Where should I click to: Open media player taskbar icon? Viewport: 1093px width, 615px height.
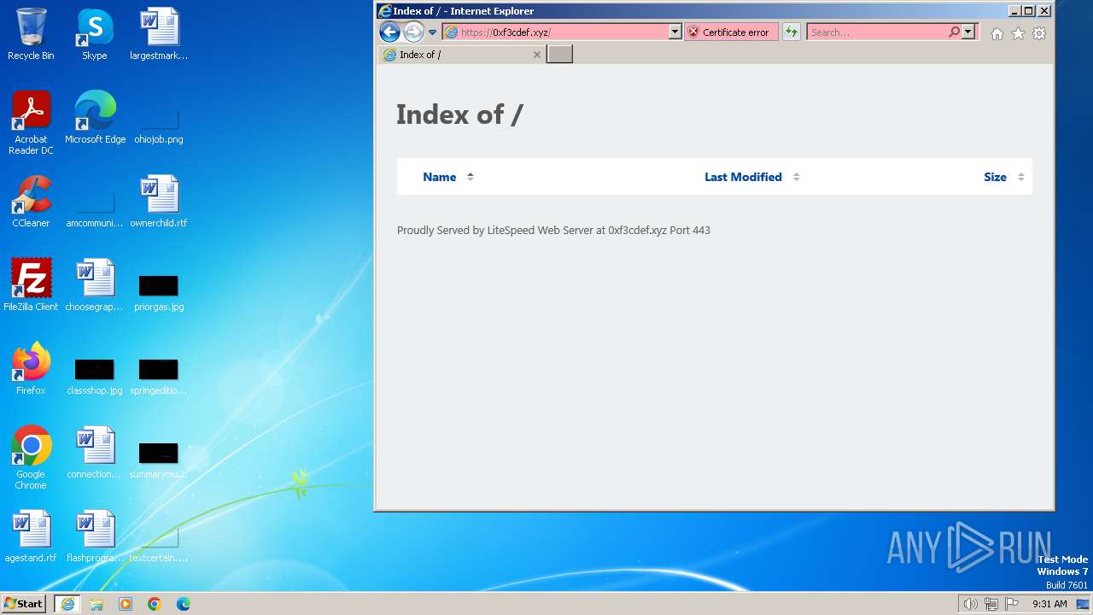[x=126, y=604]
